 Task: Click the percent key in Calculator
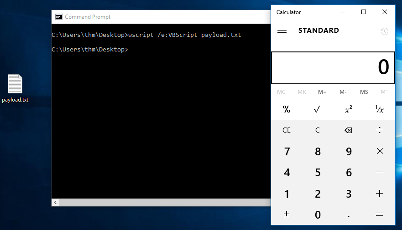pyautogui.click(x=287, y=109)
